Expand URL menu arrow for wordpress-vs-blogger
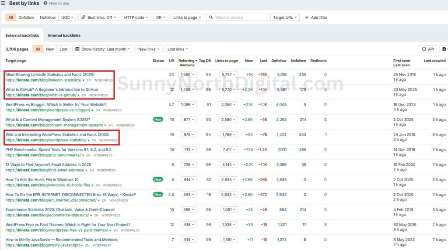The width and height of the screenshot is (448, 250). [92, 110]
